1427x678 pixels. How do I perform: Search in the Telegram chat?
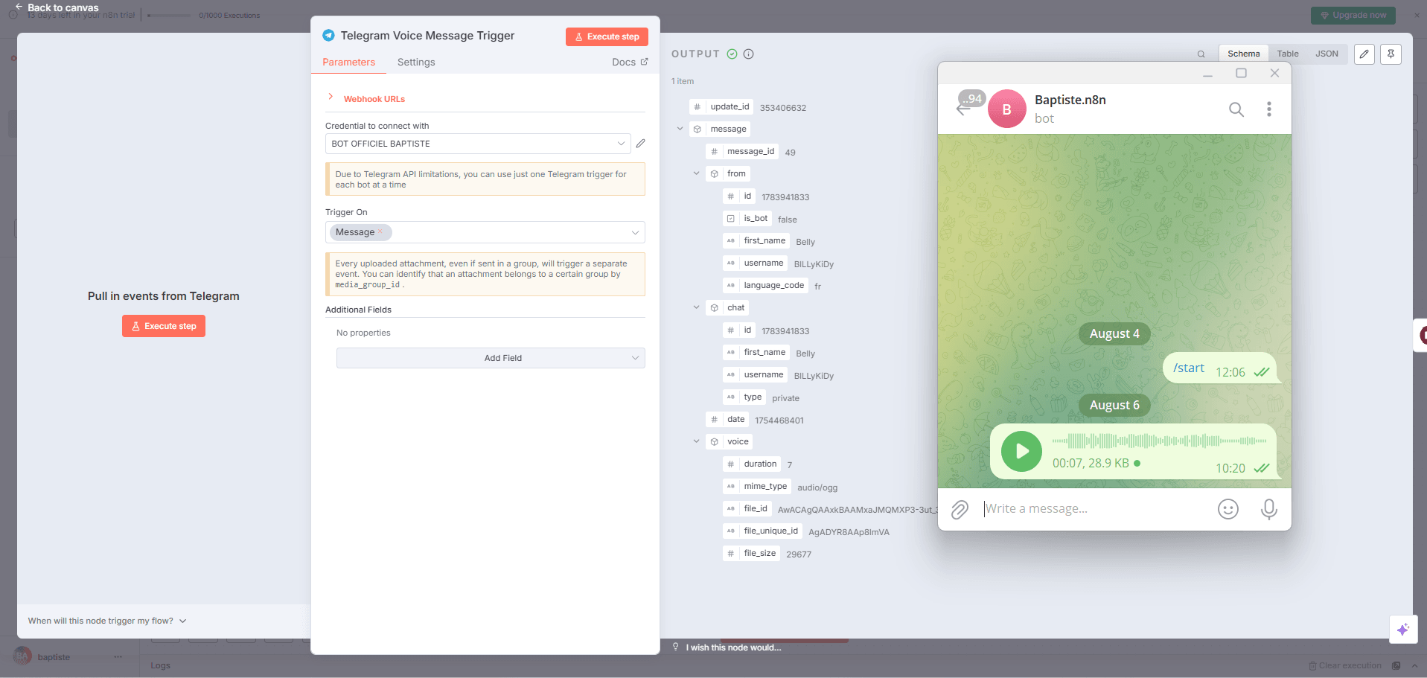coord(1236,109)
